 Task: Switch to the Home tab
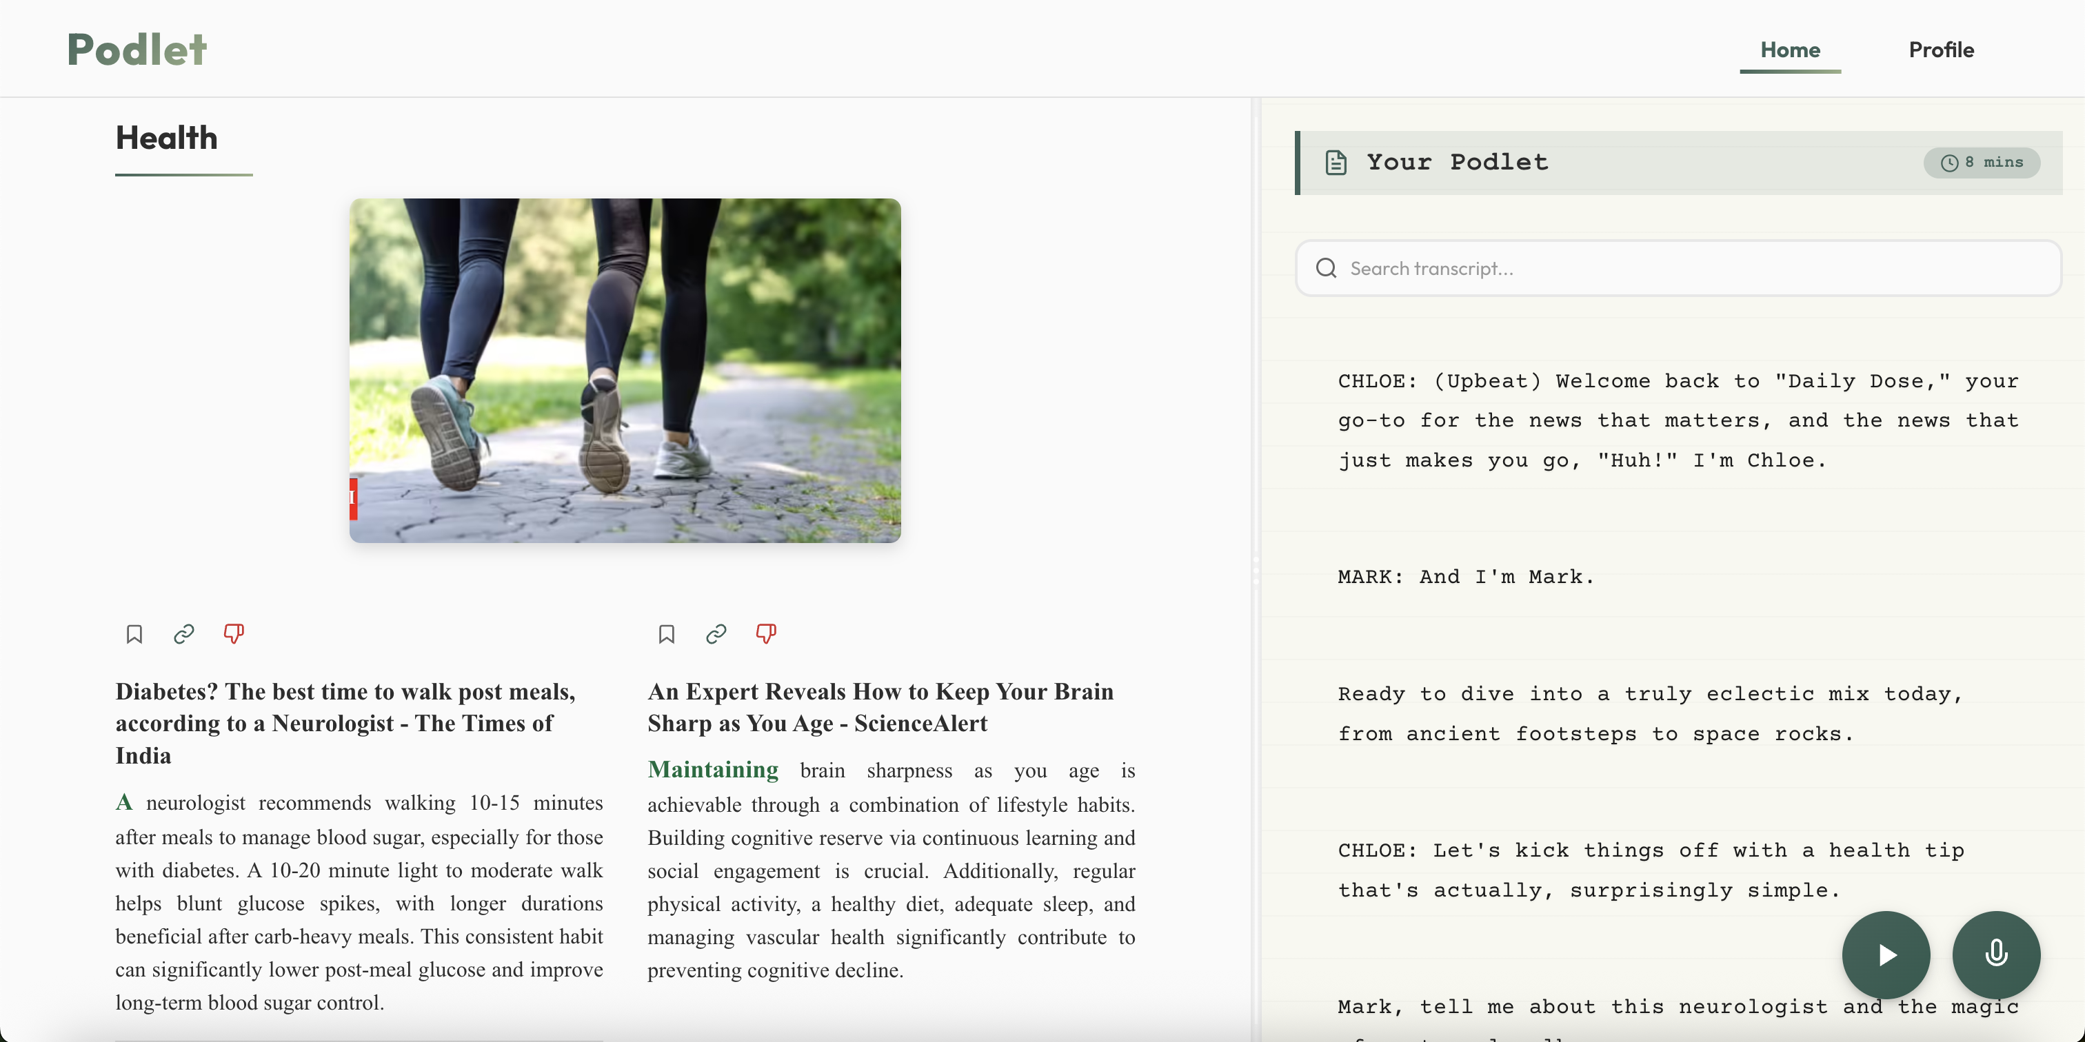tap(1790, 50)
